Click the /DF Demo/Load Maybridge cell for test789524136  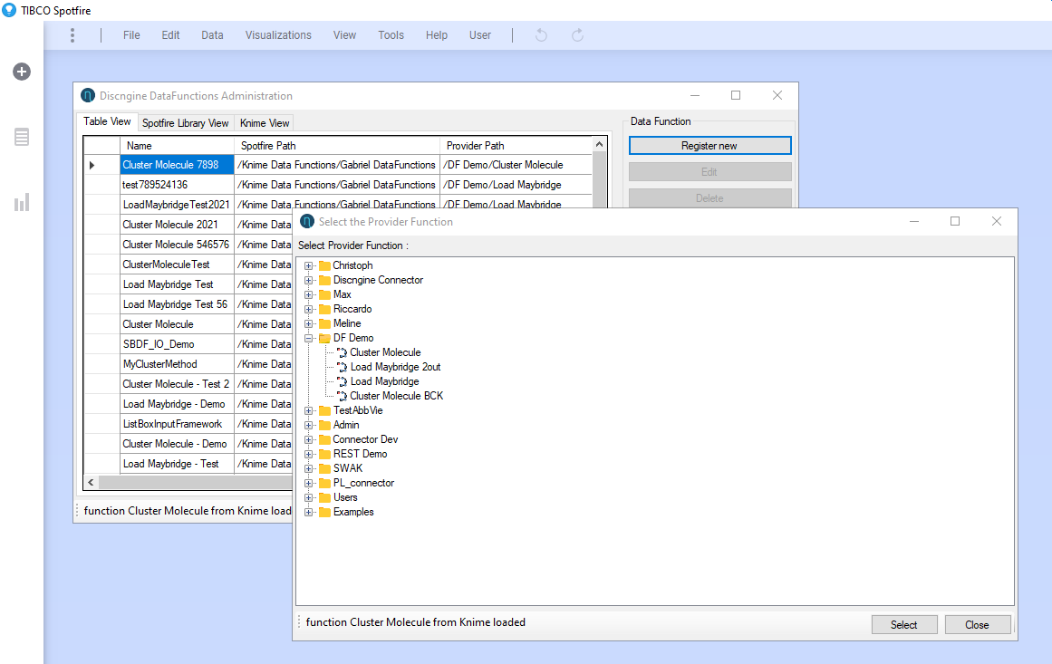click(516, 185)
